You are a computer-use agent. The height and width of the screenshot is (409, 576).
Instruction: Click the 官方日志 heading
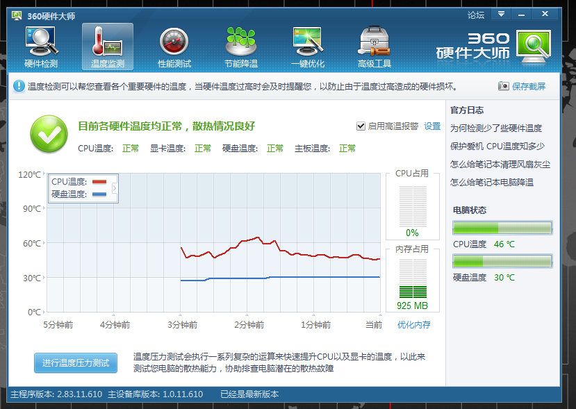coord(467,110)
